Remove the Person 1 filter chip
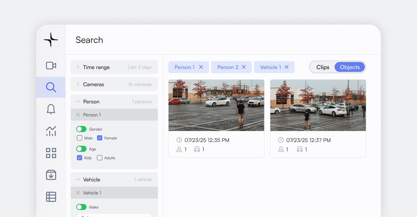This screenshot has height=217, width=417. (x=201, y=67)
